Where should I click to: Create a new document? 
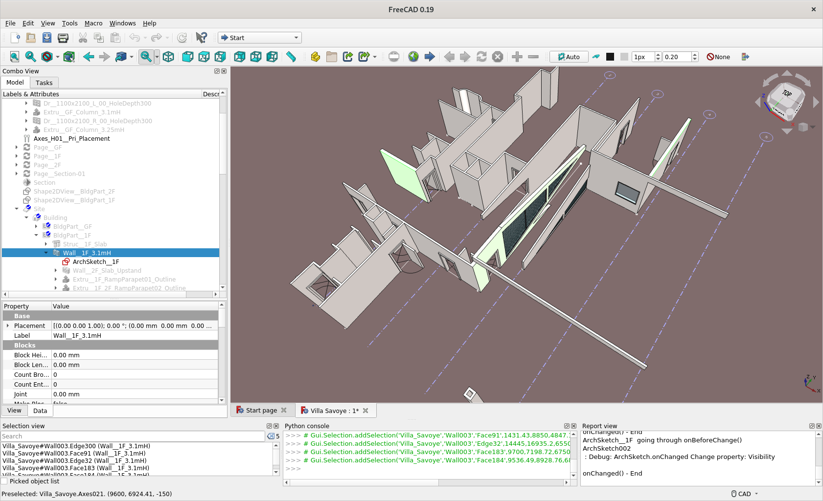coord(15,38)
